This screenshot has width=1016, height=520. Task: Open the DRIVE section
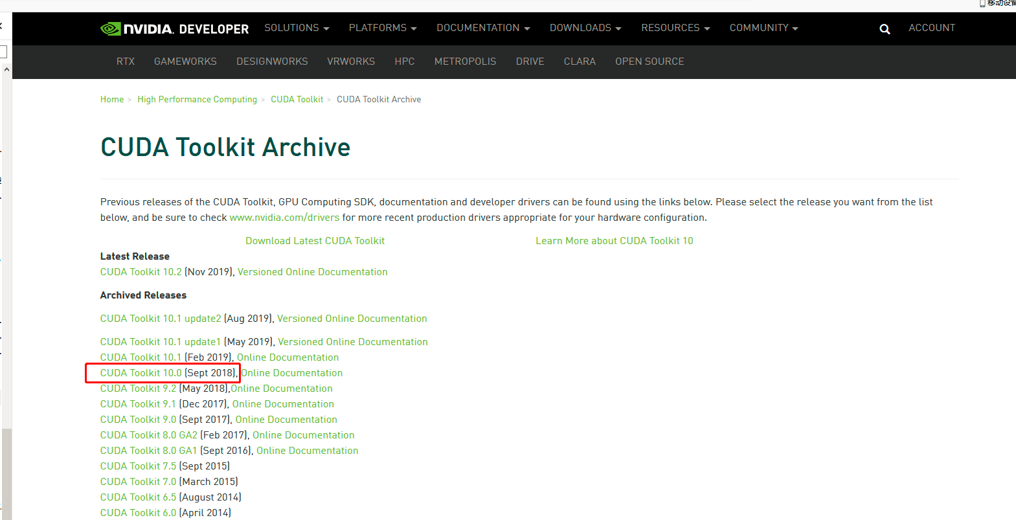tap(530, 62)
